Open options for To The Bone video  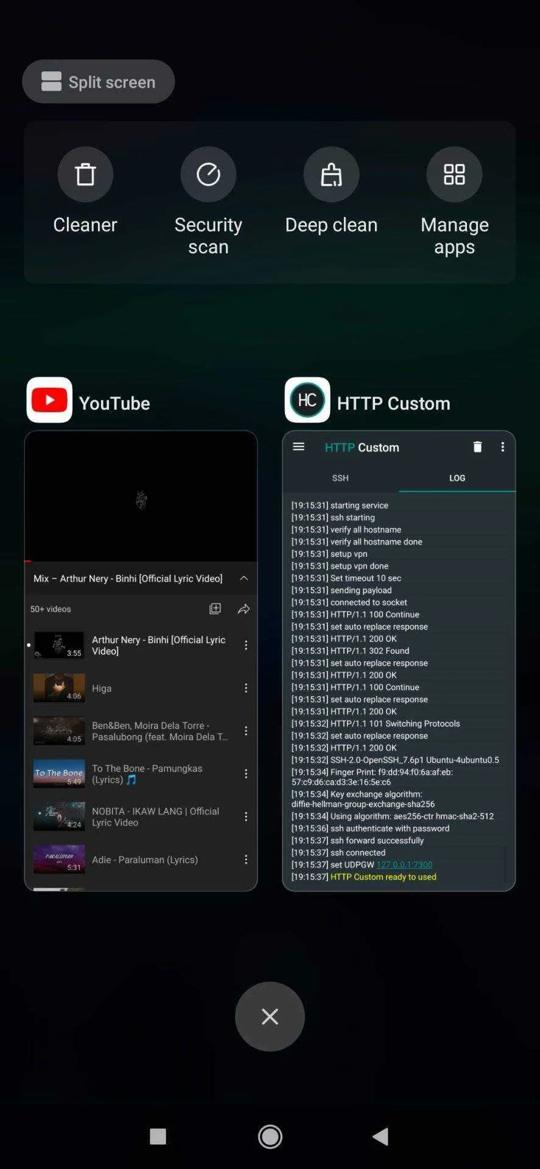click(x=246, y=774)
